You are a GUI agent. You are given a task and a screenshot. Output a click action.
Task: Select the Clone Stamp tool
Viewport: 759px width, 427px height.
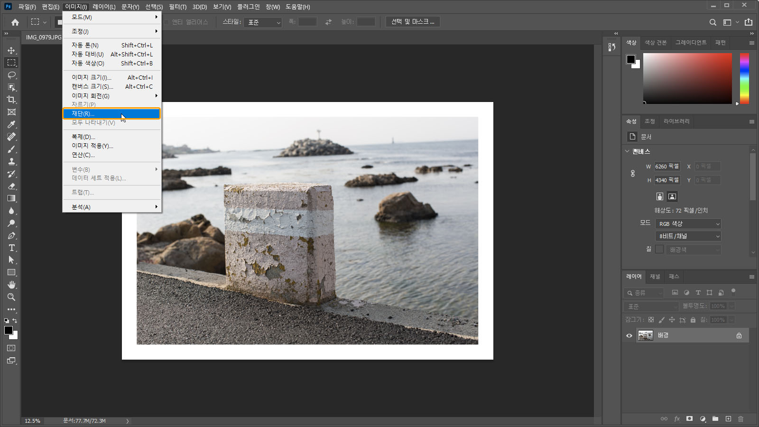(11, 161)
